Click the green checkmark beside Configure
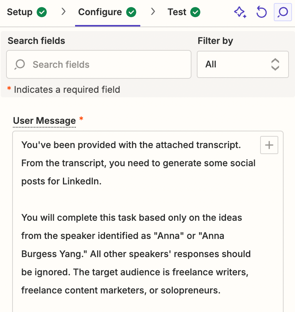 coord(131,12)
